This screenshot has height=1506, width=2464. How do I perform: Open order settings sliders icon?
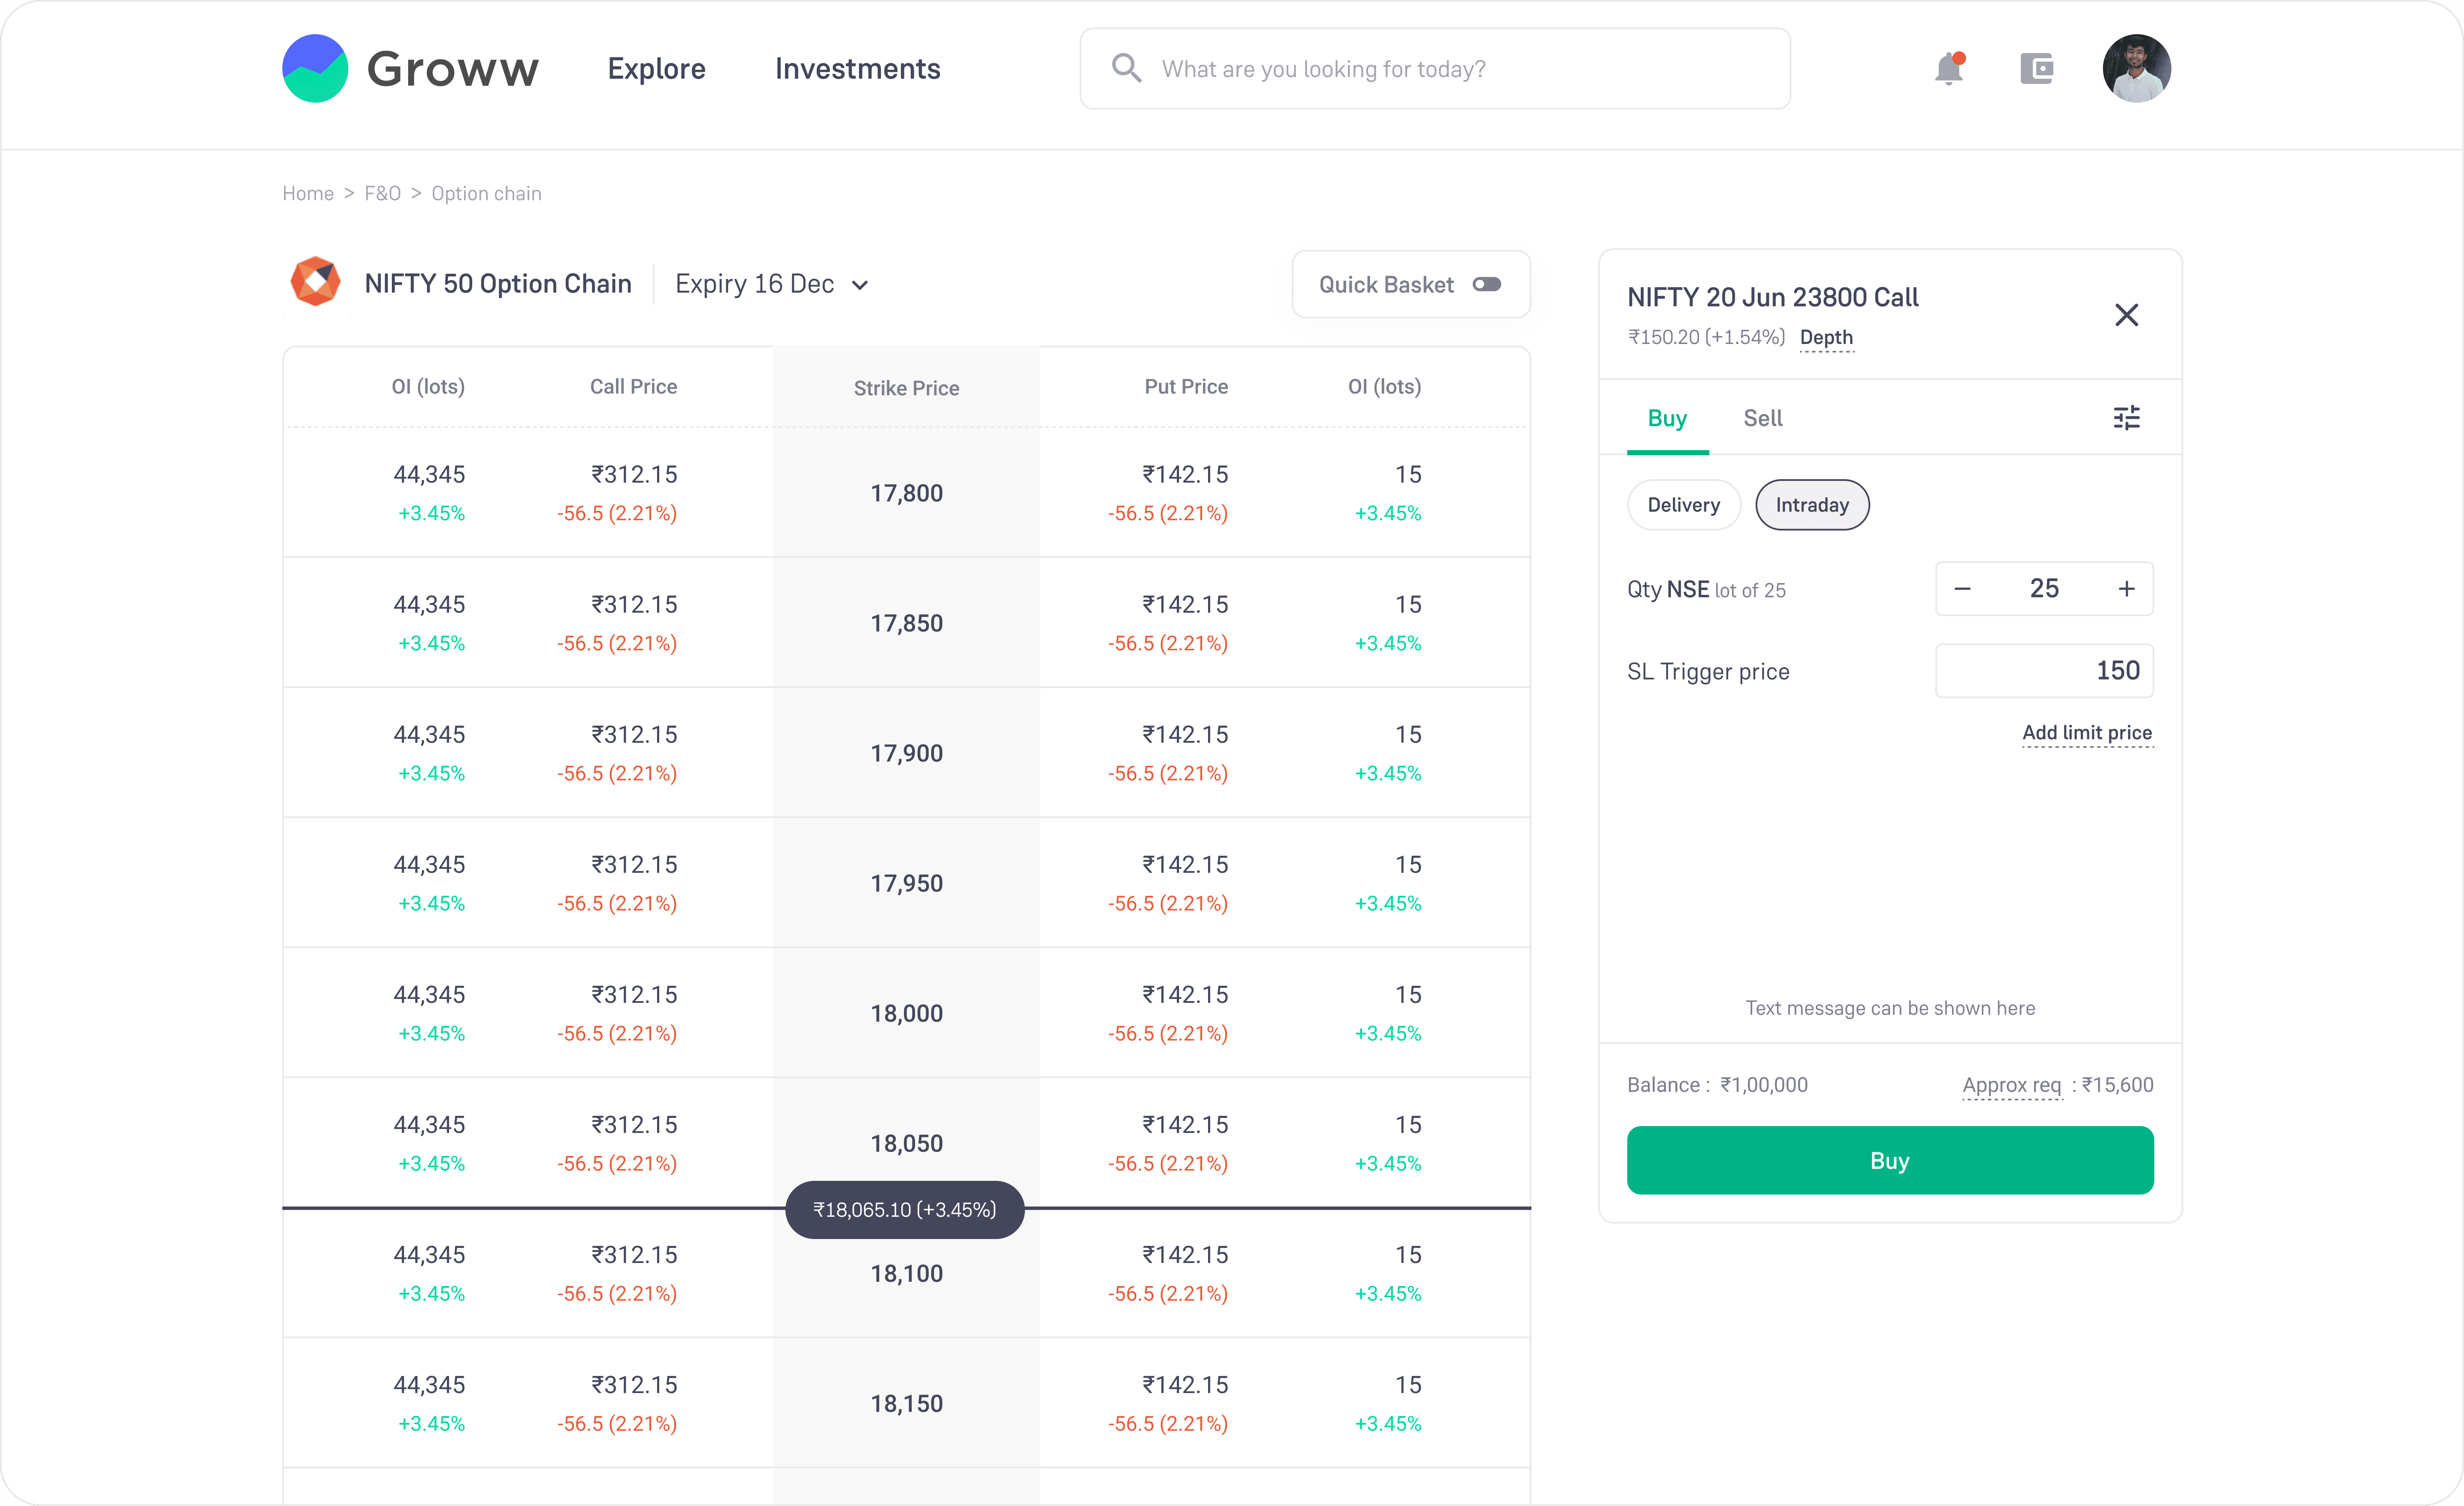tap(2126, 418)
